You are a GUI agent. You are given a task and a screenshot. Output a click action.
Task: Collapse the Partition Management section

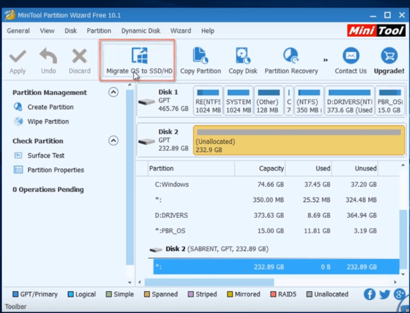point(113,92)
